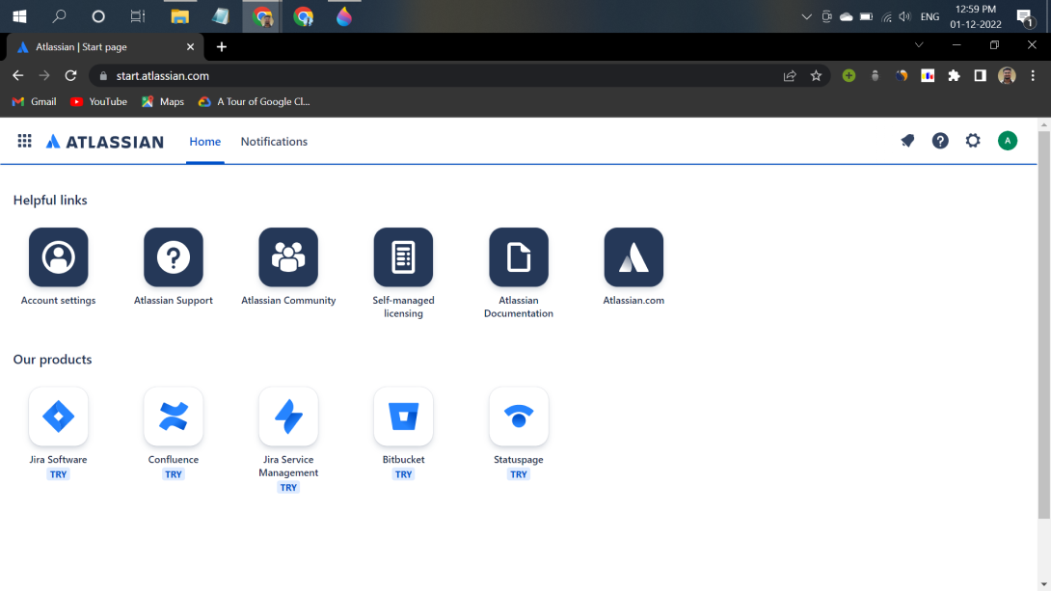Switch to the Notifications tab
1051x591 pixels.
click(274, 141)
